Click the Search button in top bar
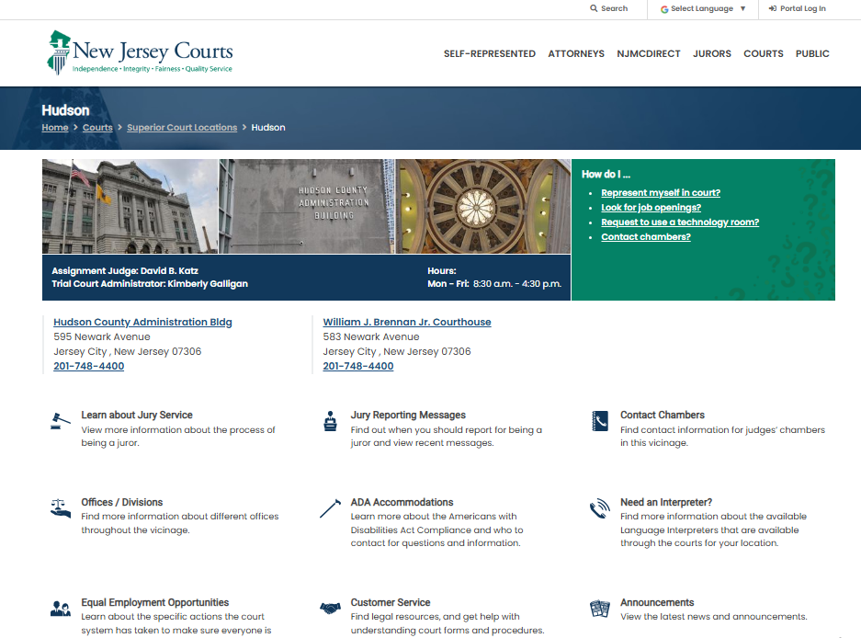Viewport: 861px width, 638px height. tap(609, 9)
